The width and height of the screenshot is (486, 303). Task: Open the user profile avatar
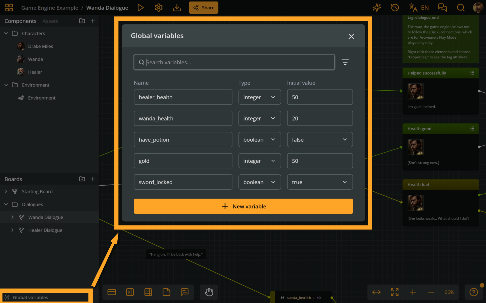pos(478,8)
